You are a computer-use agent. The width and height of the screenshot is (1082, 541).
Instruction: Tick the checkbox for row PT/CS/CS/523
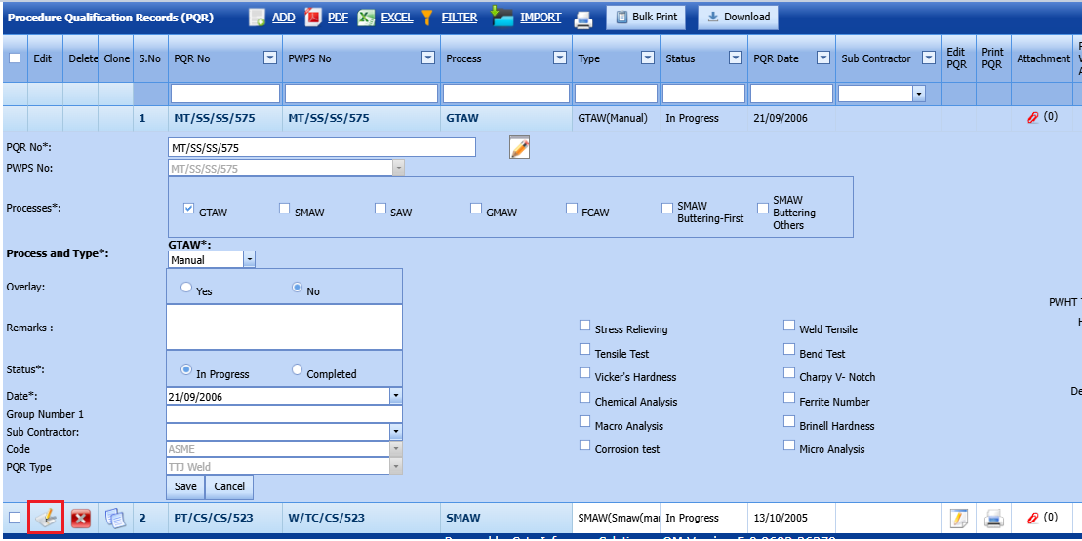coord(15,517)
